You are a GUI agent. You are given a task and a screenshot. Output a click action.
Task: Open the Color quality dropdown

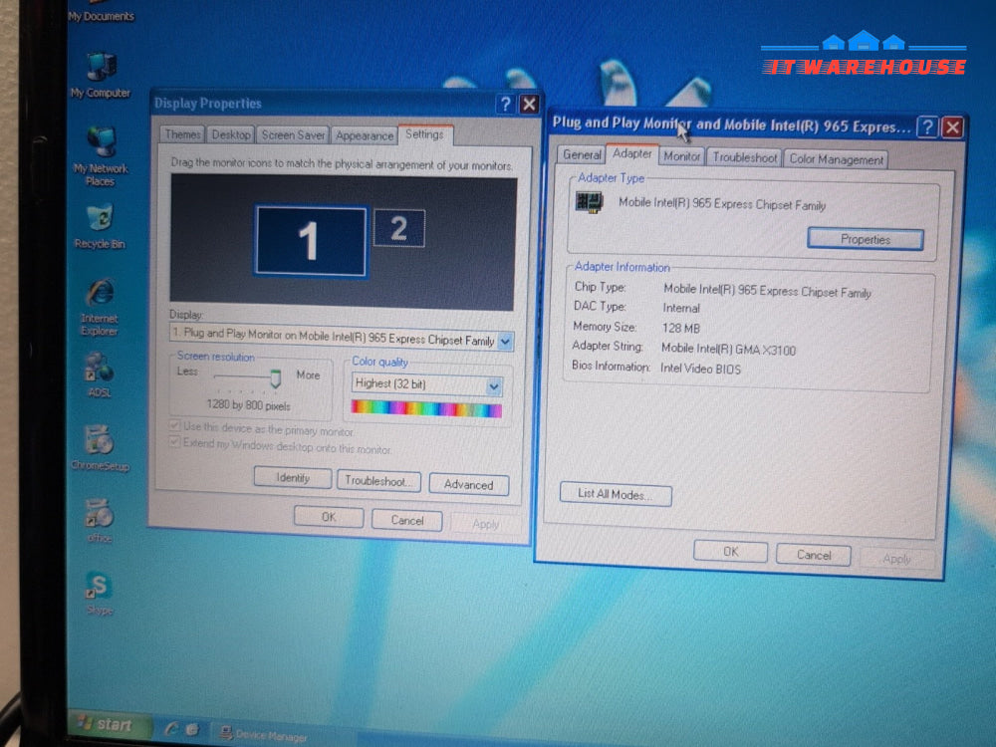(x=494, y=386)
